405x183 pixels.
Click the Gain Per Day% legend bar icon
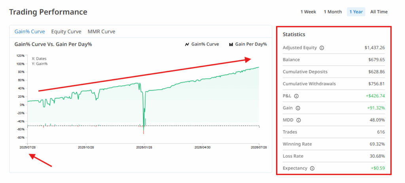point(231,44)
